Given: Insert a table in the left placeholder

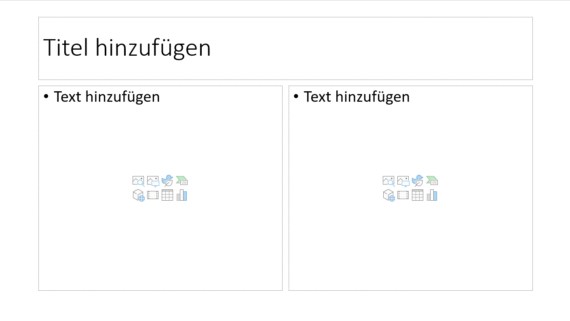Looking at the screenshot, I should [167, 195].
